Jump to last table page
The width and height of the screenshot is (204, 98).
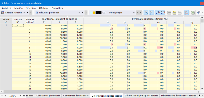[24, 96]
